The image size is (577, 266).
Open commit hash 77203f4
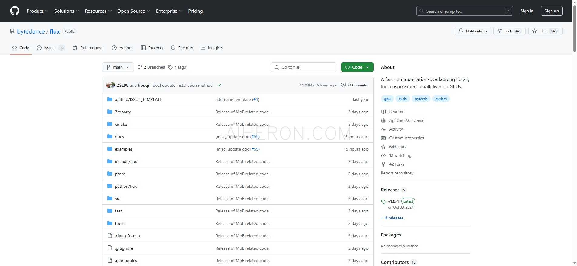[x=305, y=85]
